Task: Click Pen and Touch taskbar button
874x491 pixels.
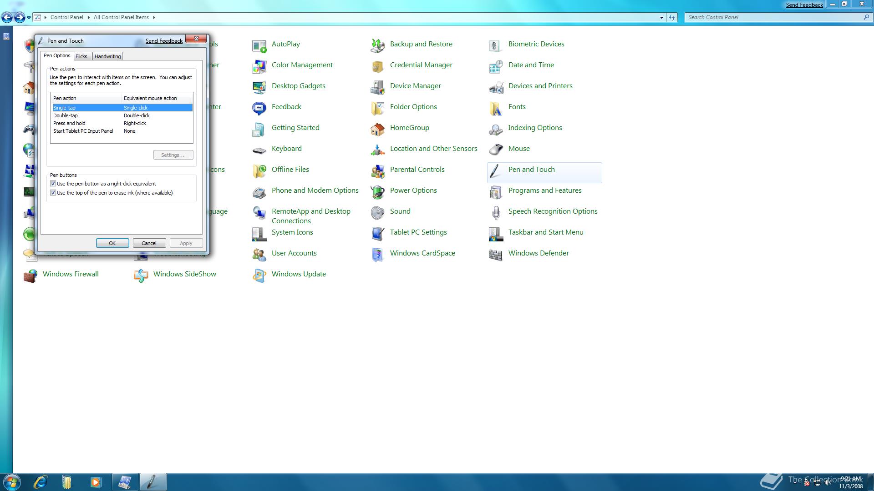Action: pos(152,482)
